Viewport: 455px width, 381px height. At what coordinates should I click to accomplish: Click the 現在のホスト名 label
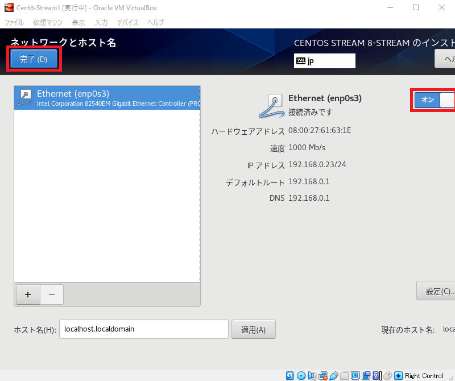(x=408, y=330)
